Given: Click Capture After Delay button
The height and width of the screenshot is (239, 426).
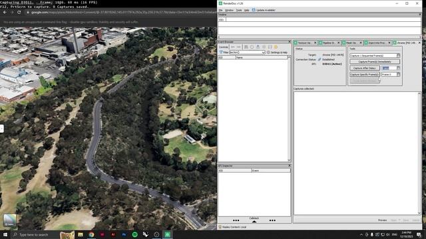Looking at the screenshot, I should pos(365,68).
